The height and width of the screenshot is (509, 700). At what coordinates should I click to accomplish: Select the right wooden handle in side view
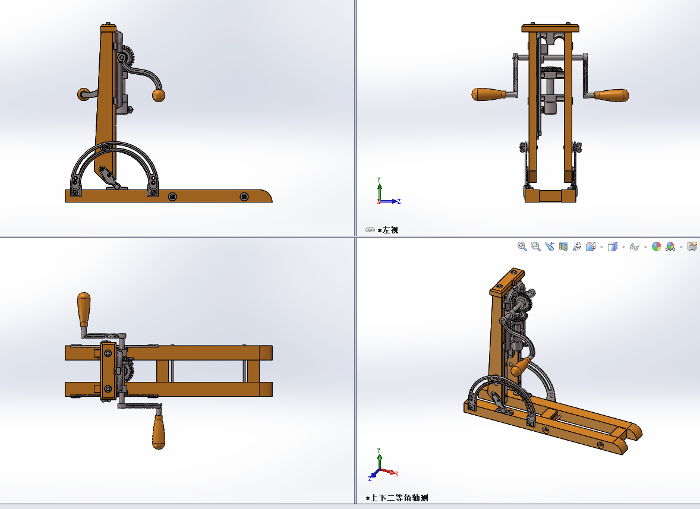click(611, 95)
